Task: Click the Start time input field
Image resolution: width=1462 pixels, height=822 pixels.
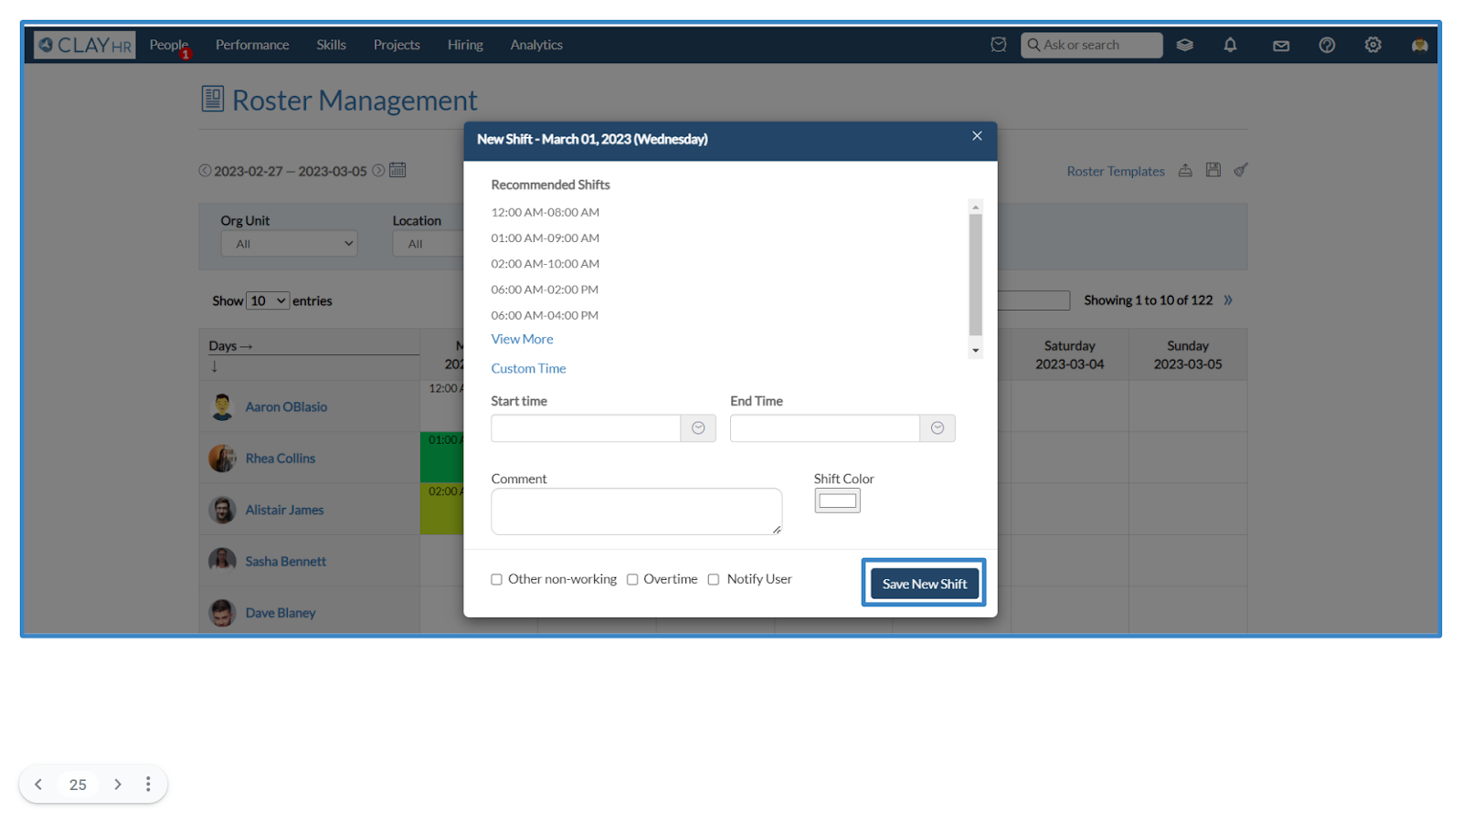Action: tap(586, 428)
